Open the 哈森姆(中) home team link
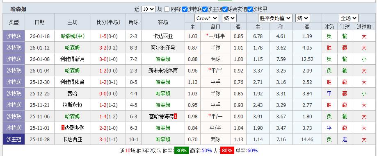This screenshot has height=156, width=377. pyautogui.click(x=72, y=36)
